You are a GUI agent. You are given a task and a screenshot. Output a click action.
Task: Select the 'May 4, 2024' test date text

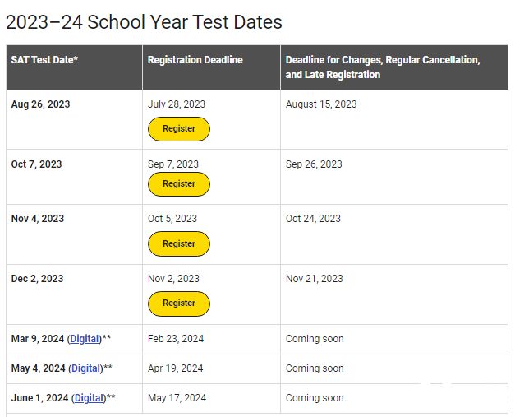point(38,368)
